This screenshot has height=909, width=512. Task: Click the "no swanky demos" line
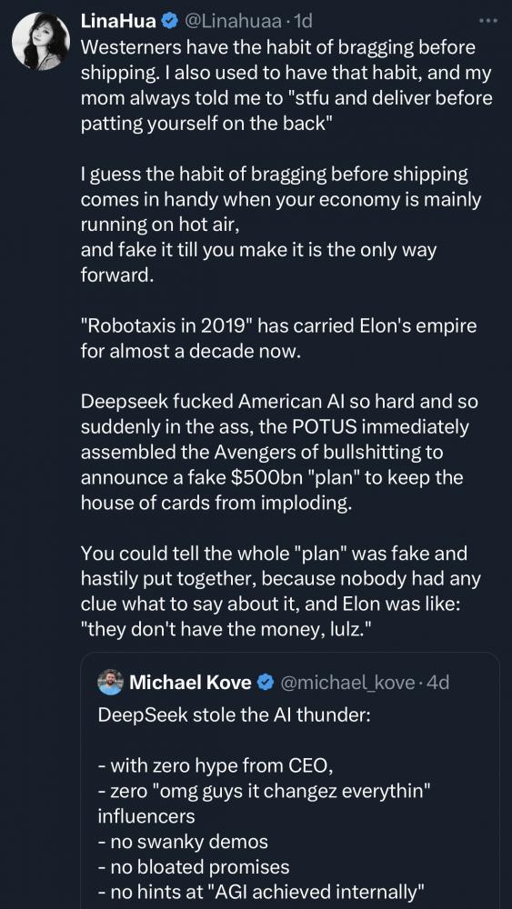(183, 841)
